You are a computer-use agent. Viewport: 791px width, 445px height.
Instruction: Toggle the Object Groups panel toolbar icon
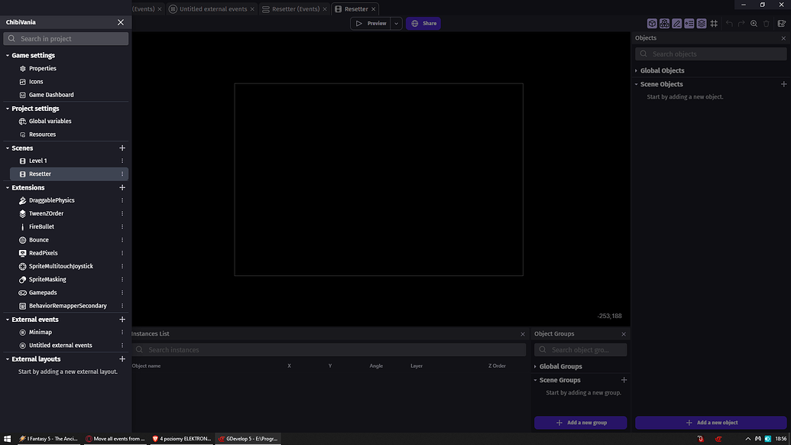(664, 23)
